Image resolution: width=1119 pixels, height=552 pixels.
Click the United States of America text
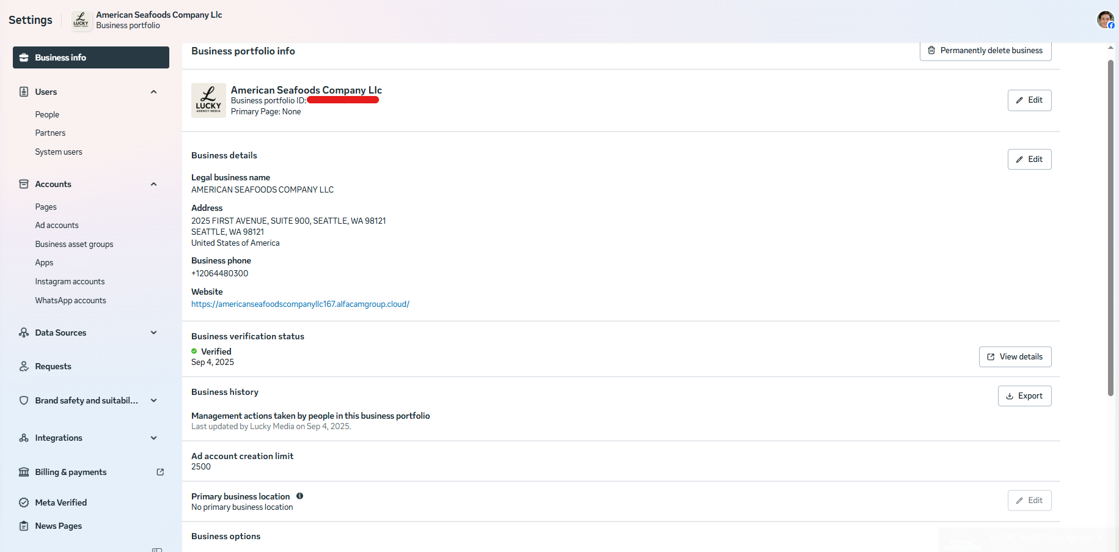coord(235,243)
